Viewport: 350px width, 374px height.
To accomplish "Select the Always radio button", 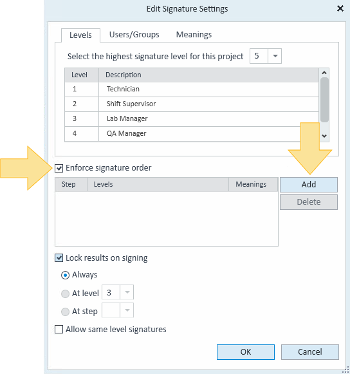I will (x=66, y=275).
